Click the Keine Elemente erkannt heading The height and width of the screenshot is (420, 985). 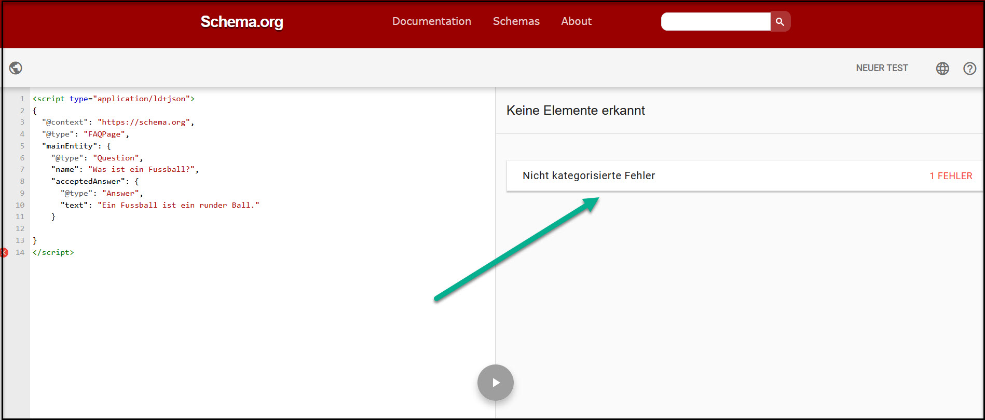(576, 111)
